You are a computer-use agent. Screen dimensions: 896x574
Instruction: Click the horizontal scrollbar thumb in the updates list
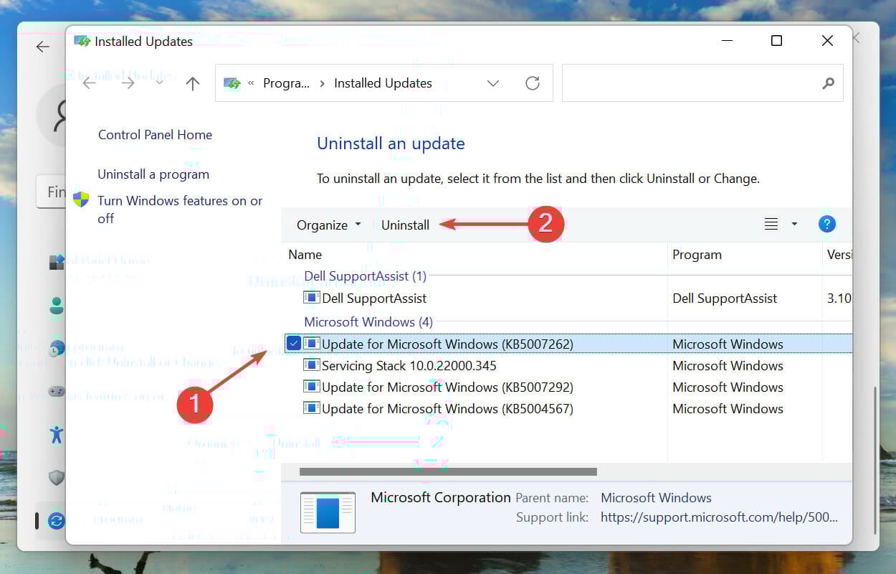448,472
